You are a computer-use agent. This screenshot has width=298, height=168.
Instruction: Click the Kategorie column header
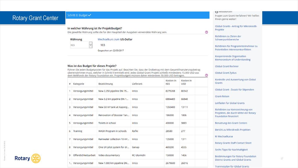pyautogui.click(x=79, y=84)
